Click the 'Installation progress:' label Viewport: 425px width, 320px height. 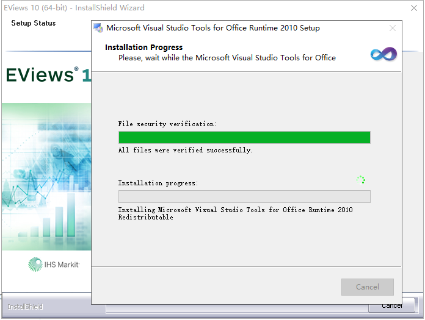[x=158, y=183]
